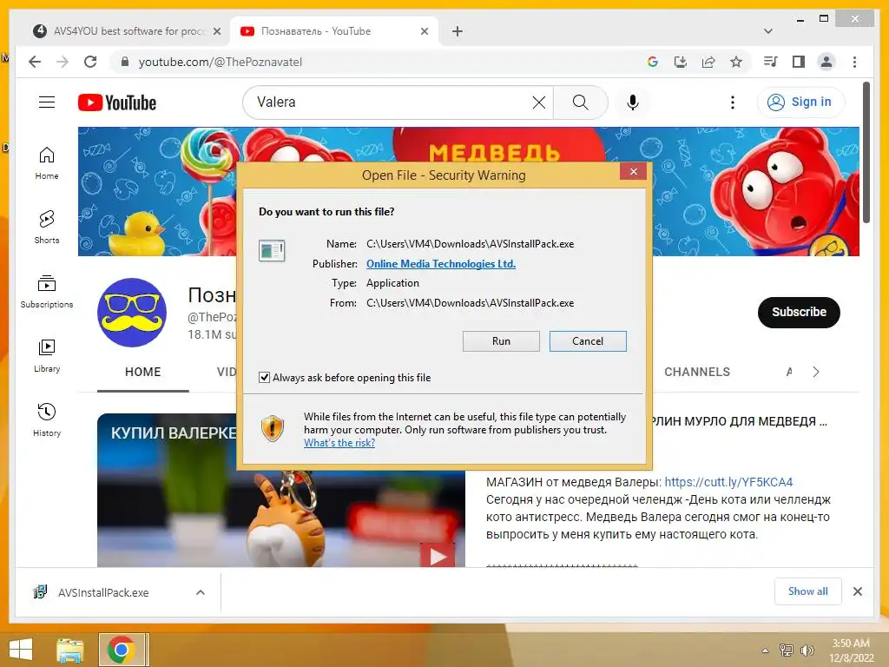The height and width of the screenshot is (667, 889).
Task: Open the YouTube hamburger guide menu
Action: (x=47, y=102)
